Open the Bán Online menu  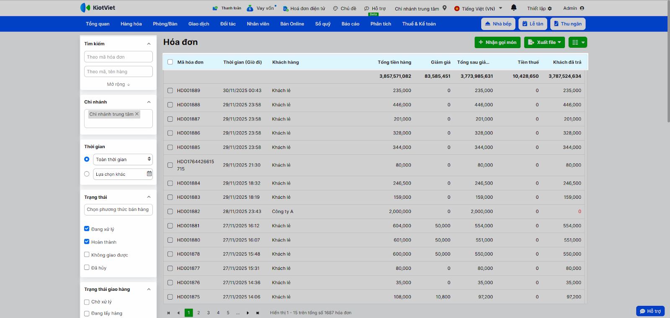(292, 24)
